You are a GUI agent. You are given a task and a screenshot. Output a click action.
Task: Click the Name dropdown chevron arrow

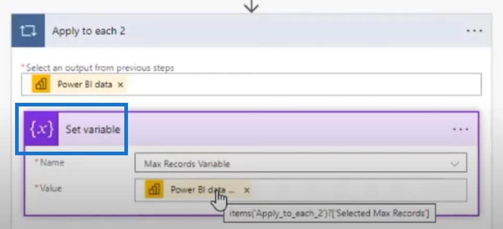tap(455, 164)
